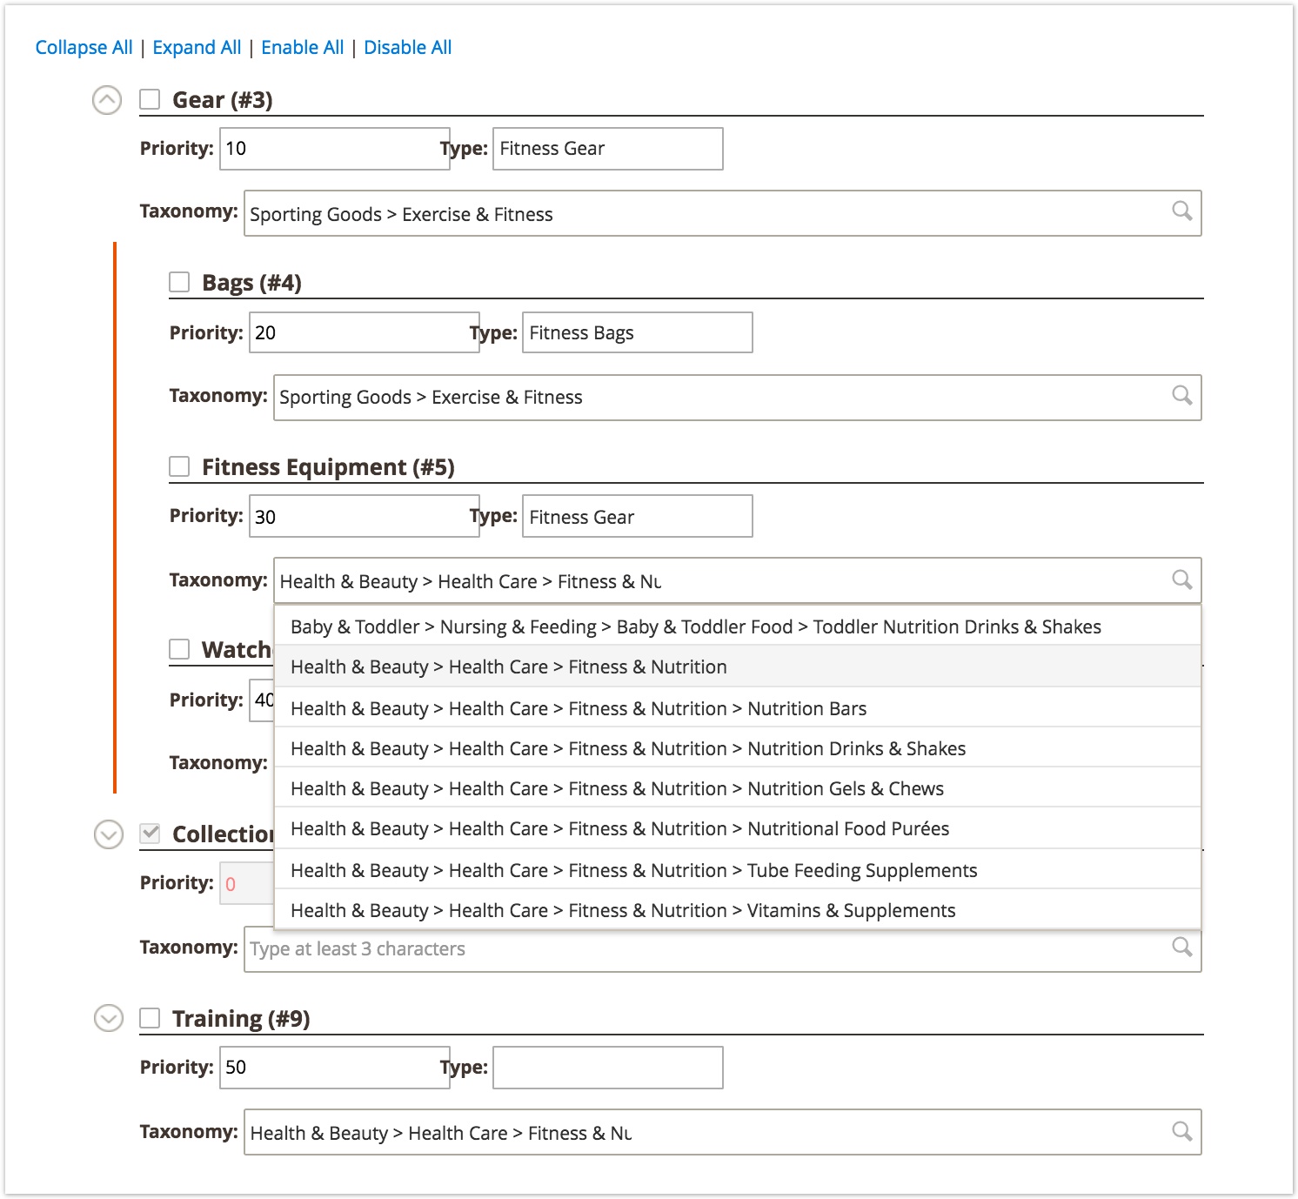Click the Disable All link

407,48
